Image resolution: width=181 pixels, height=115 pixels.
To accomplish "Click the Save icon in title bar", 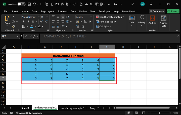I will 29,4.
